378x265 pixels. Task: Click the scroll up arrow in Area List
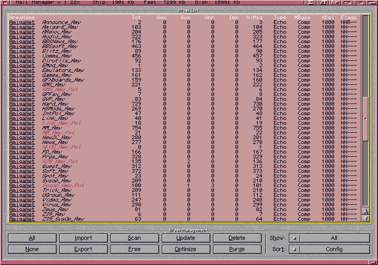pyautogui.click(x=366, y=210)
